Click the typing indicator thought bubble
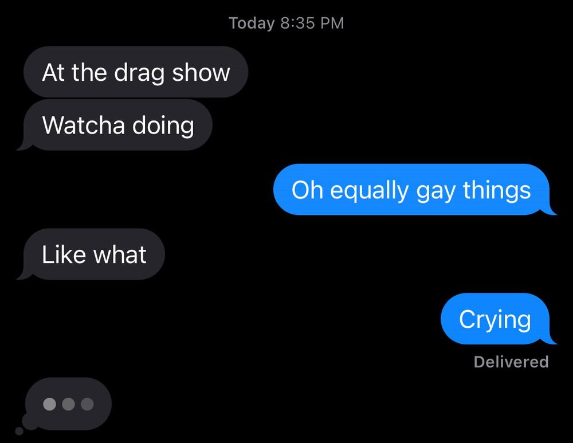The width and height of the screenshot is (573, 443). click(68, 403)
